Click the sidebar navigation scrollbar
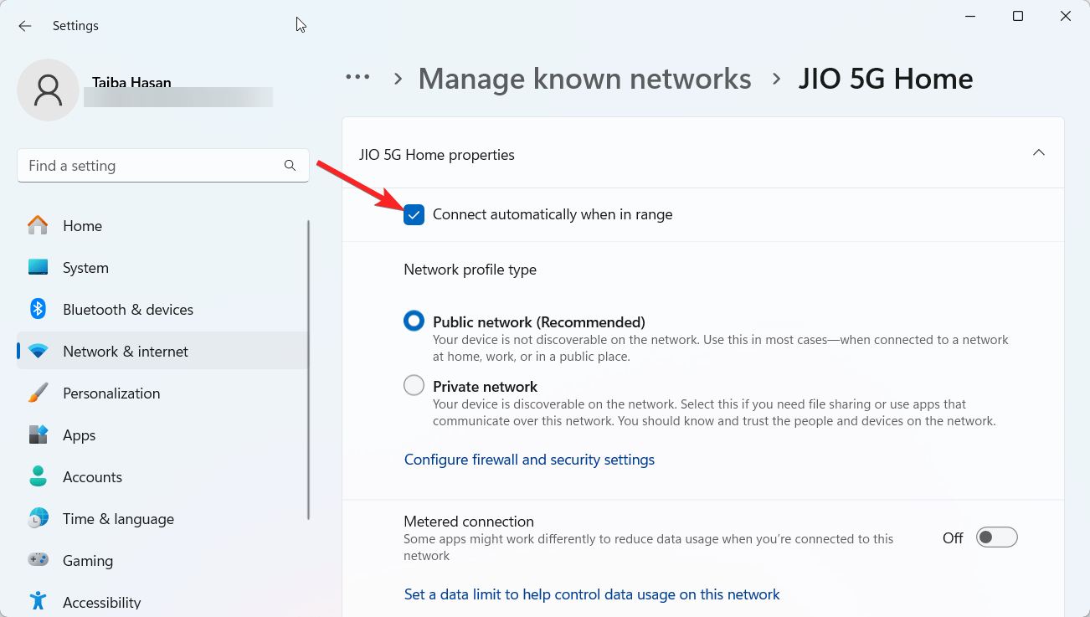 (x=309, y=368)
